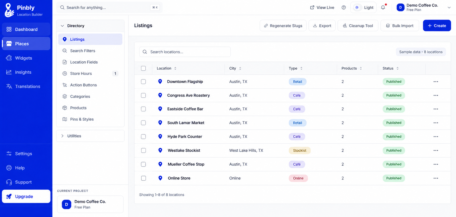The image size is (456, 217).
Task: Click the map pin icon for Online Store
Action: pyautogui.click(x=160, y=178)
